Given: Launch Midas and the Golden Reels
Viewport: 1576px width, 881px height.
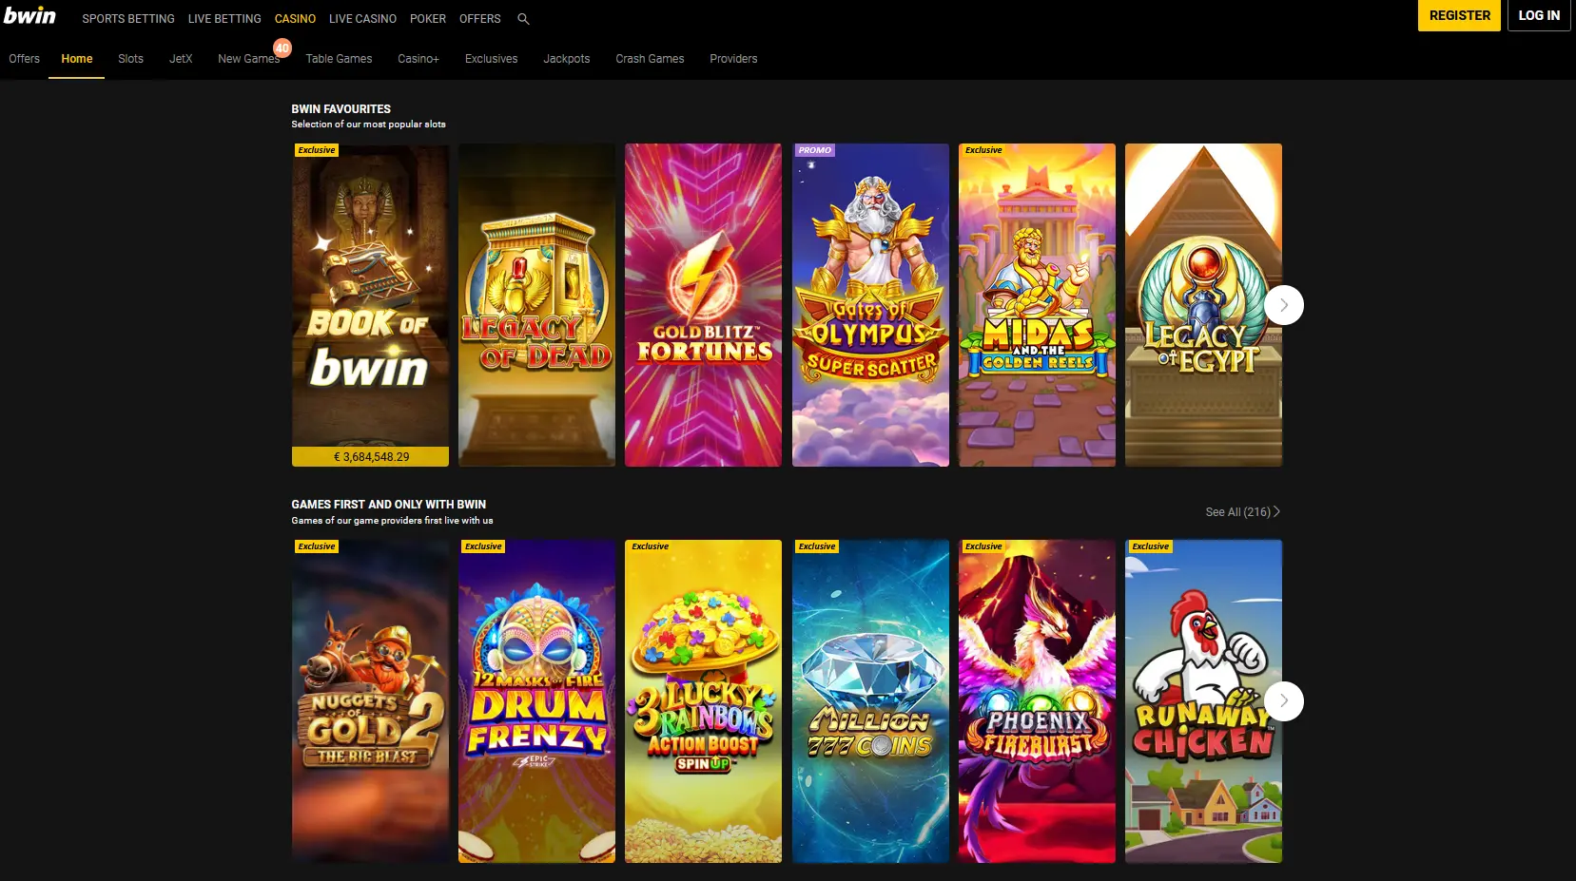Looking at the screenshot, I should tap(1037, 305).
